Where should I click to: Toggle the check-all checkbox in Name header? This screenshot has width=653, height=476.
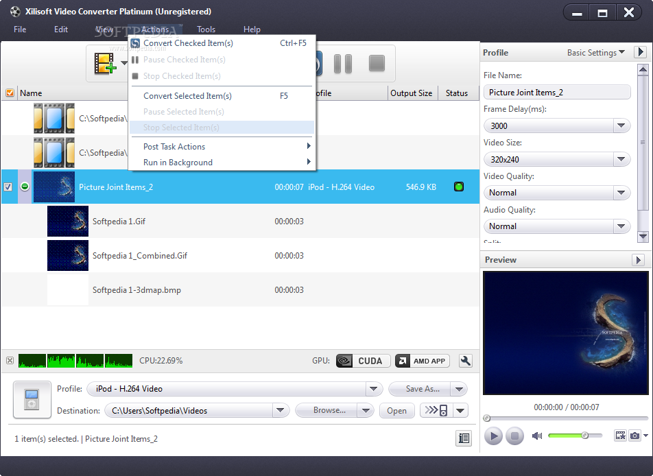coord(10,93)
